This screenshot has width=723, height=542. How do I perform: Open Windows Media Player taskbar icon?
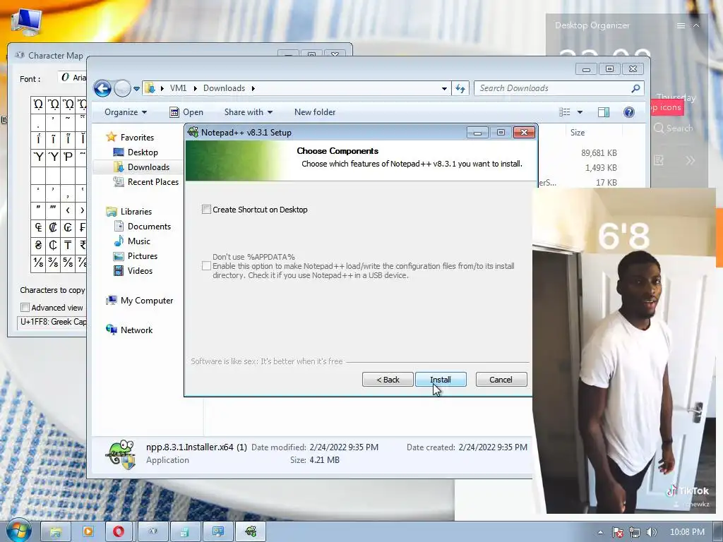[88, 531]
